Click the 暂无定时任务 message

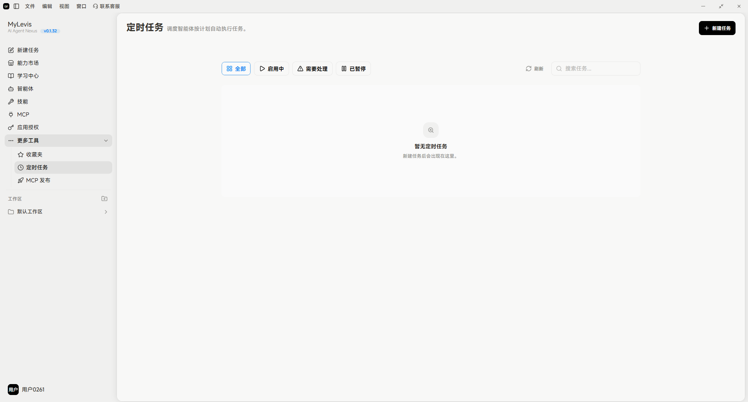pyautogui.click(x=431, y=146)
